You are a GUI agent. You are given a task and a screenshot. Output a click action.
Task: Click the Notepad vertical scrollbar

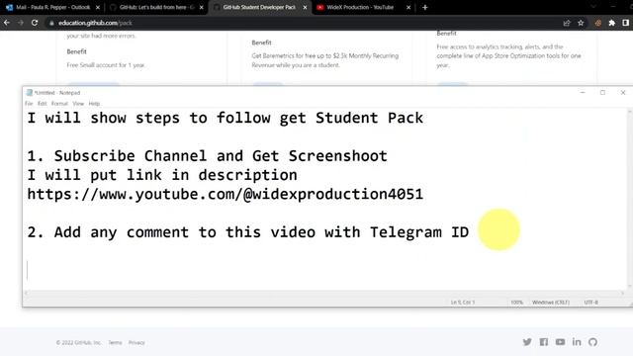tap(629, 199)
